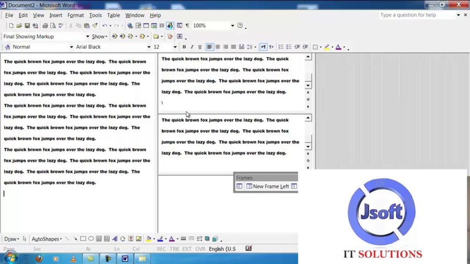Open Print Preview from the standard toolbar
The image size is (470, 264).
tap(53, 26)
